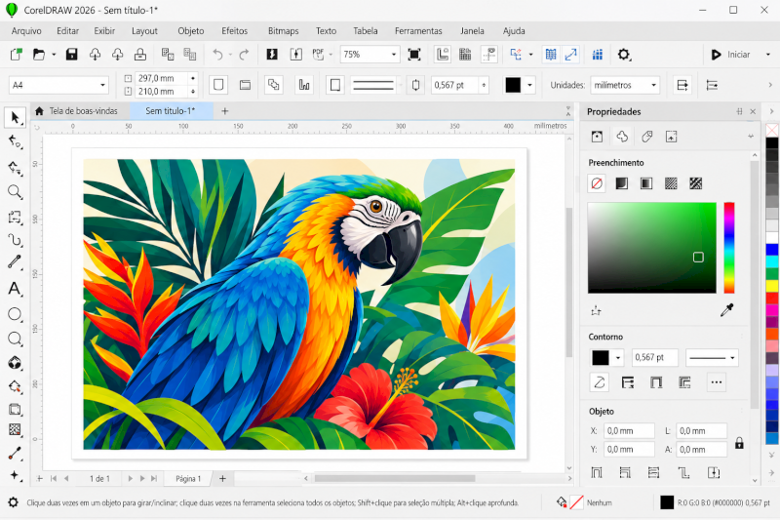Click the yellow swatch in color palette
Image resolution: width=780 pixels, height=520 pixels.
coord(772,285)
